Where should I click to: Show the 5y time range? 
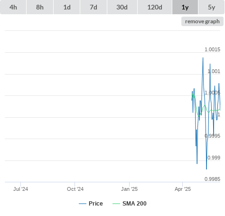211,7
